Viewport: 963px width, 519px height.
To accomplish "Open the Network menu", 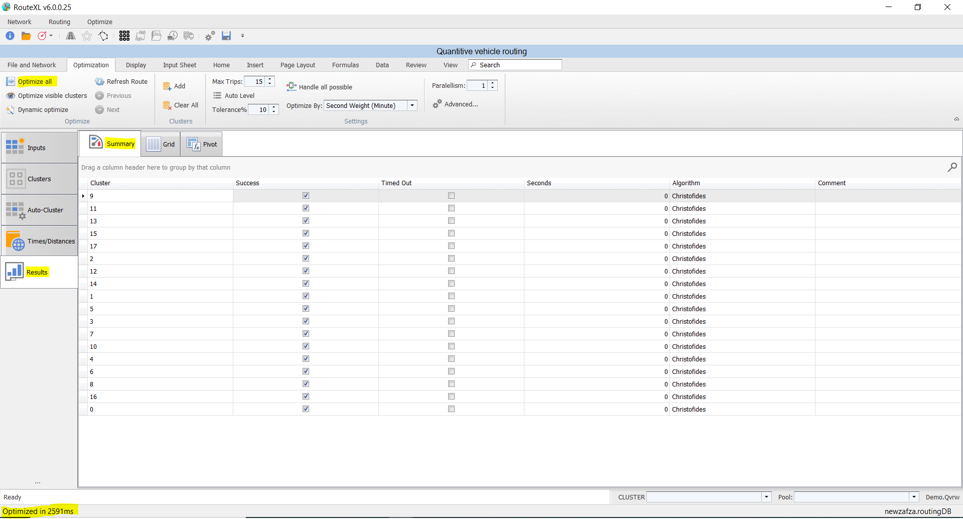I will 19,22.
